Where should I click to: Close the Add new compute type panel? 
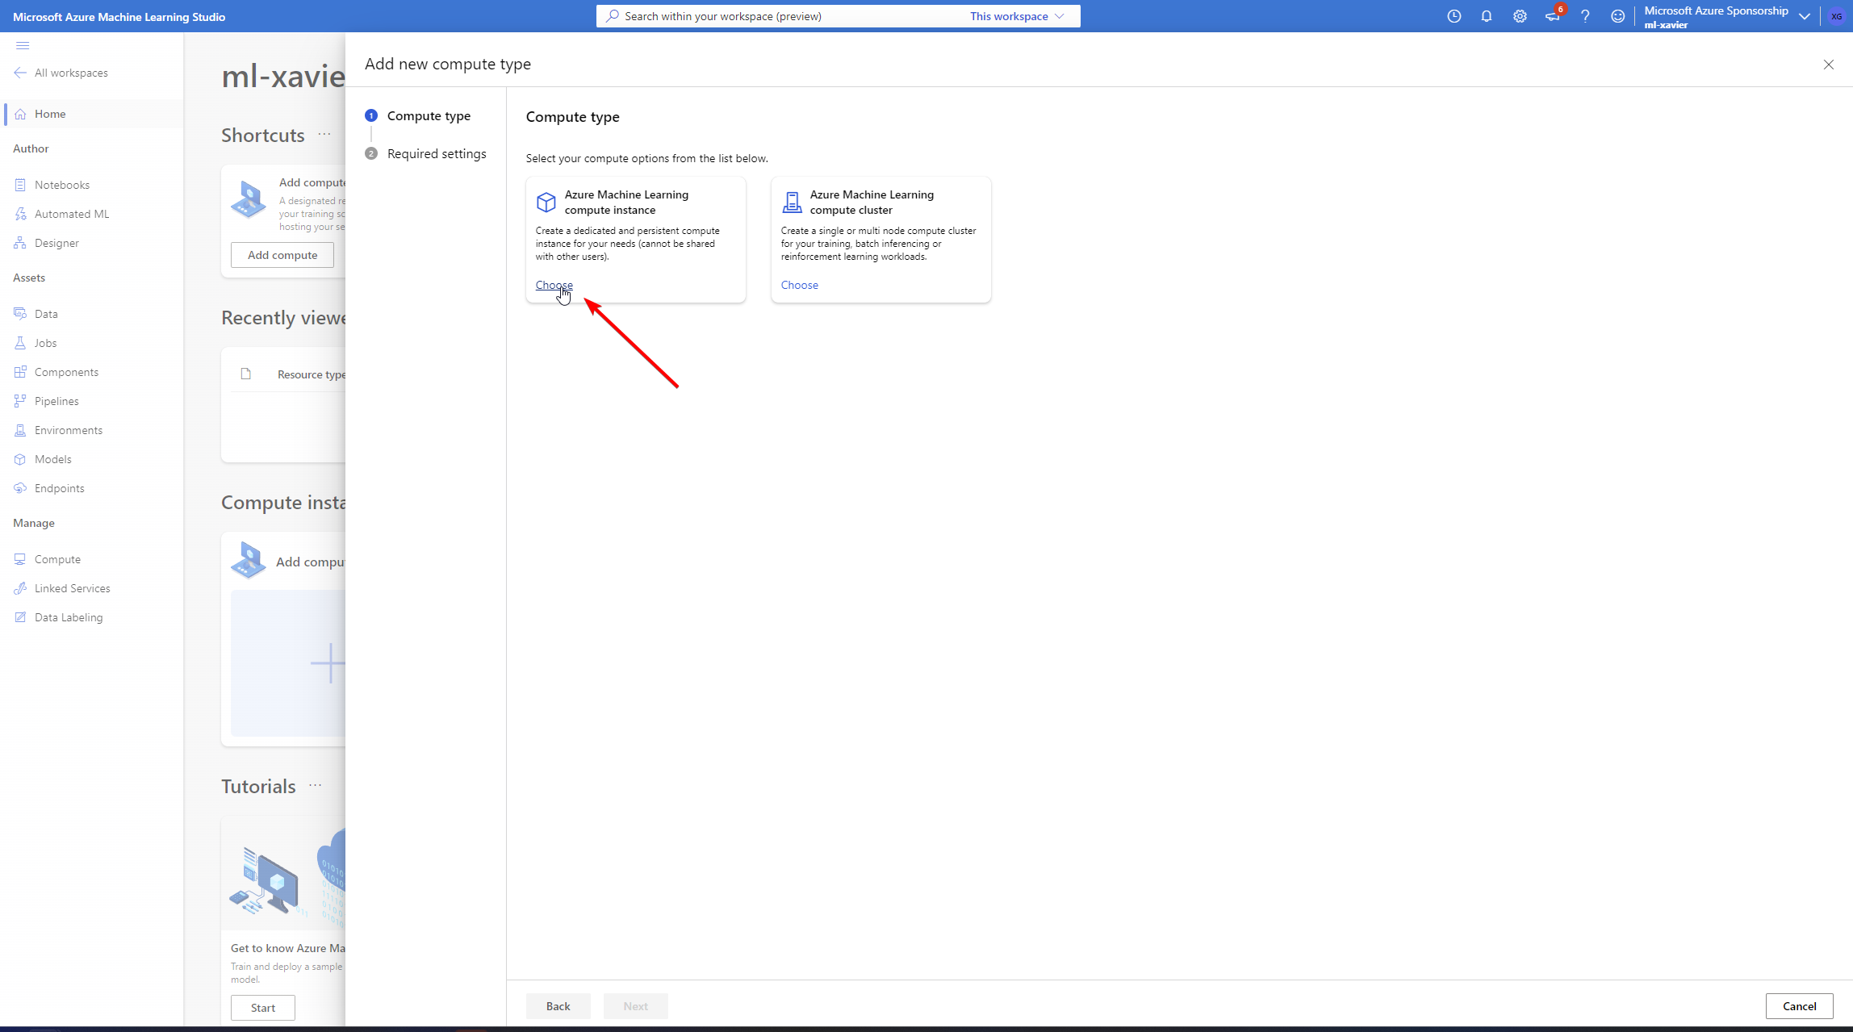pyautogui.click(x=1828, y=65)
